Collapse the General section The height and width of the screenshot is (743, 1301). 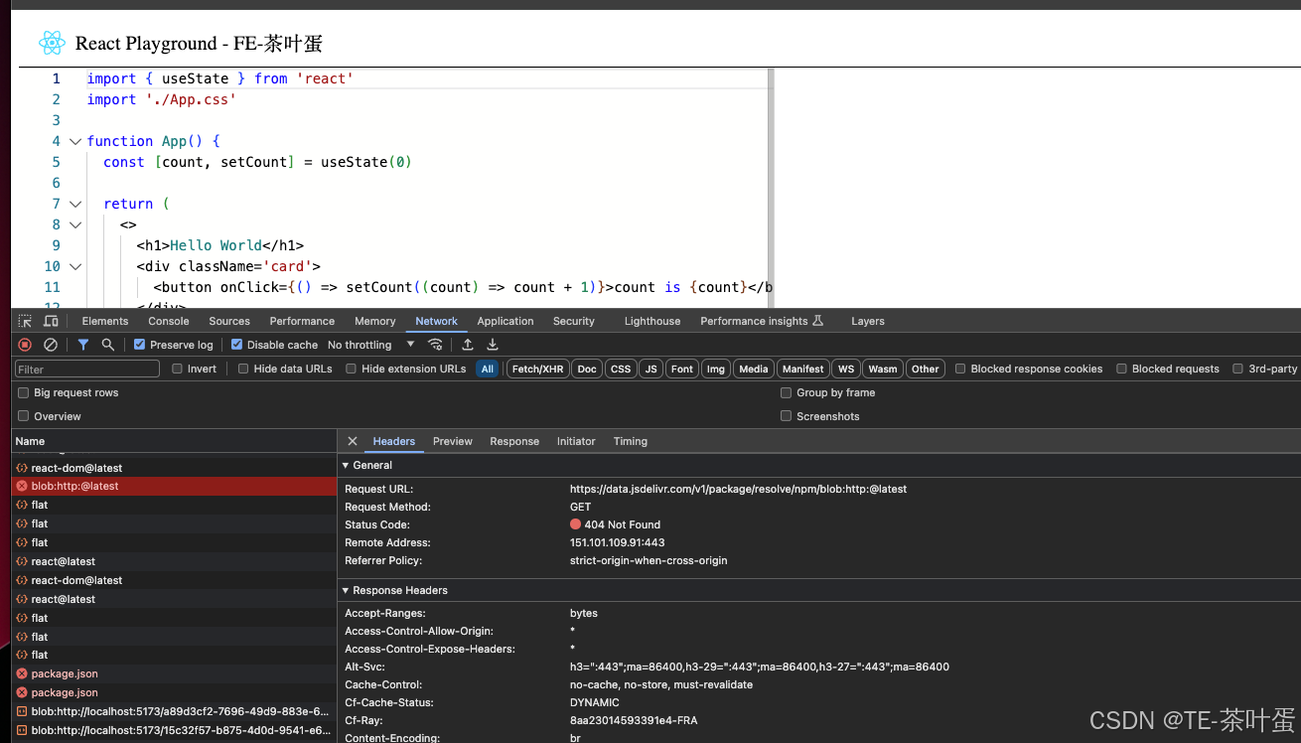(x=346, y=465)
